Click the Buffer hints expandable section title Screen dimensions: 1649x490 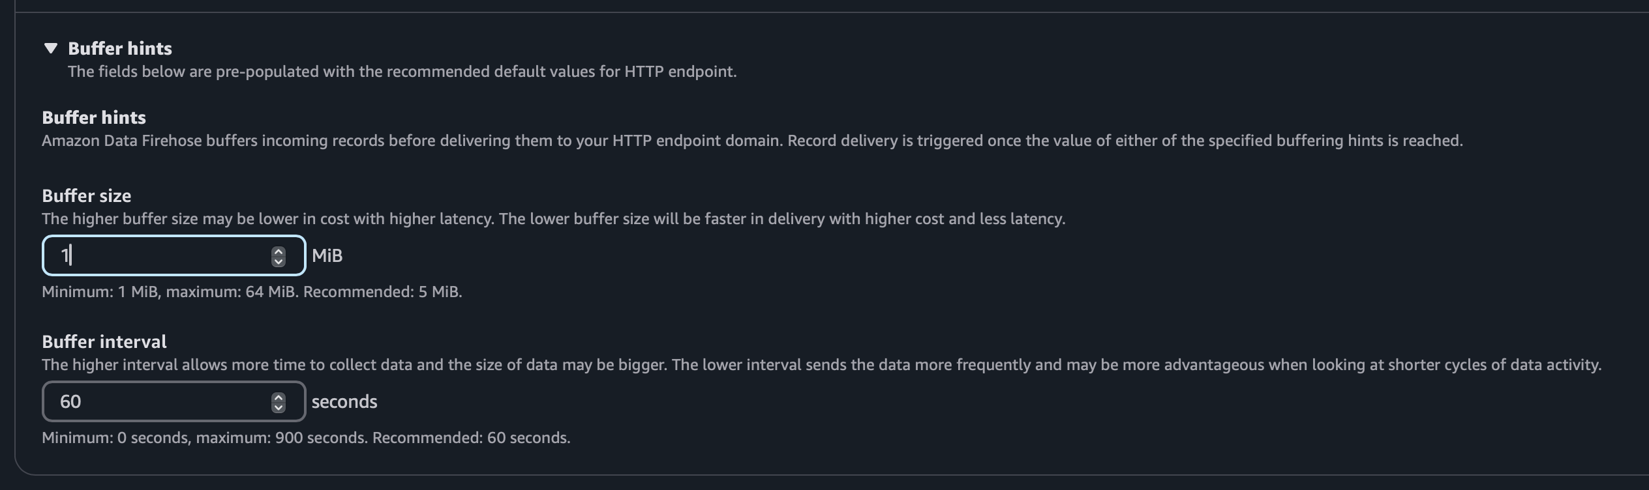(x=120, y=48)
